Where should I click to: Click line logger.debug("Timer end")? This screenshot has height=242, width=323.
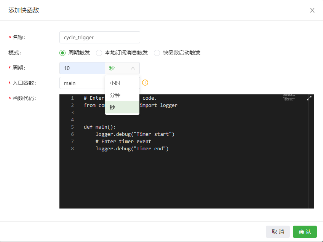click(x=132, y=148)
